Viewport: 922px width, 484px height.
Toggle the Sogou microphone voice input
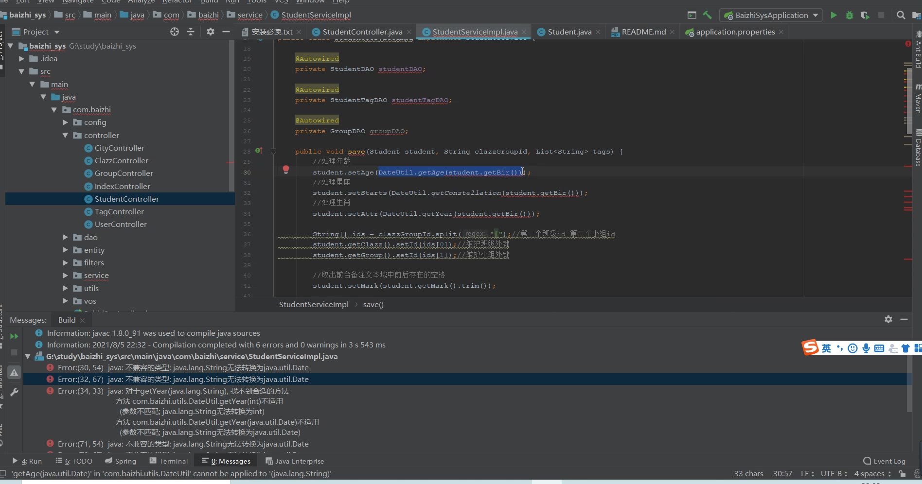click(x=866, y=348)
